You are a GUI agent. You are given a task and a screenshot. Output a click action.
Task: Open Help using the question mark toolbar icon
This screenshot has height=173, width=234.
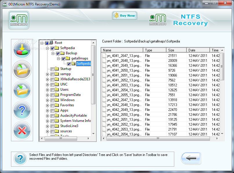(x=22, y=110)
